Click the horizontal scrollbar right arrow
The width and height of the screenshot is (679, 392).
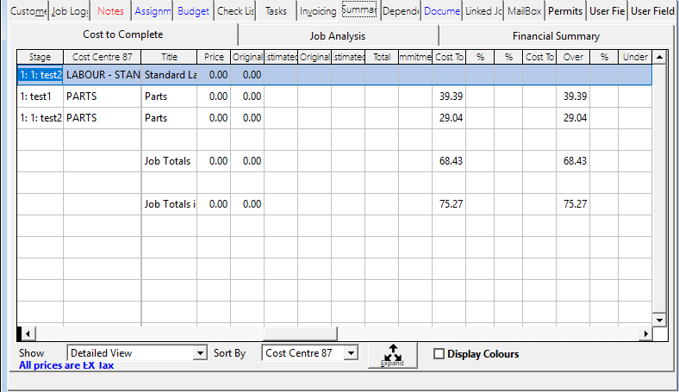click(x=645, y=333)
